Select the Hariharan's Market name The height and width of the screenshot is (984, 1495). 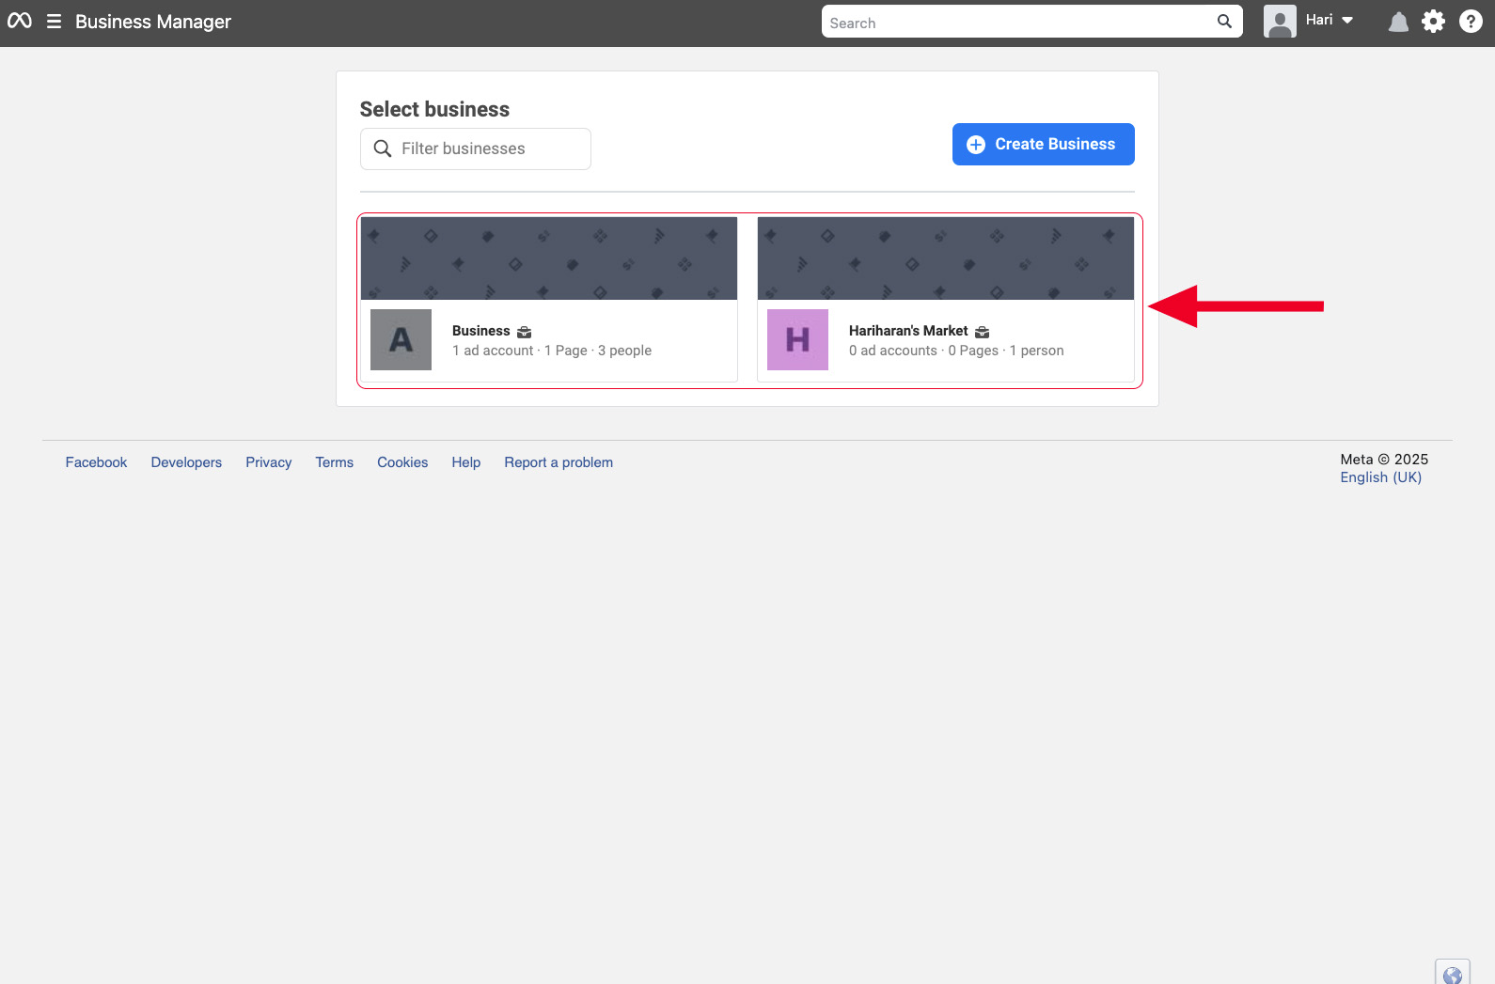tap(908, 331)
